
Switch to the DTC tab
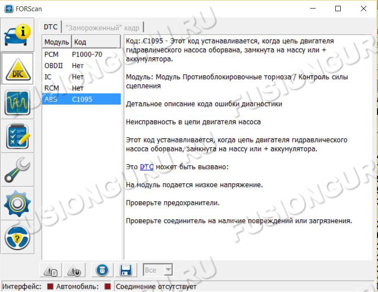[51, 27]
